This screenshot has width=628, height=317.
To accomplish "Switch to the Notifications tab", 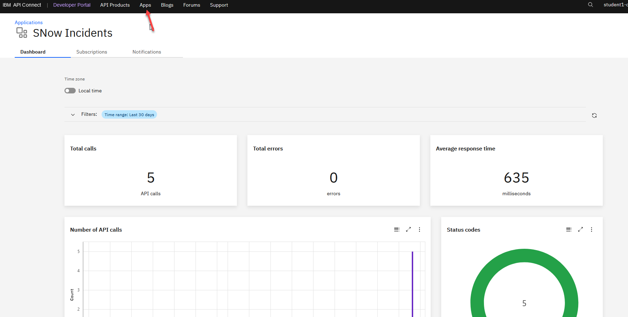I will click(x=147, y=52).
